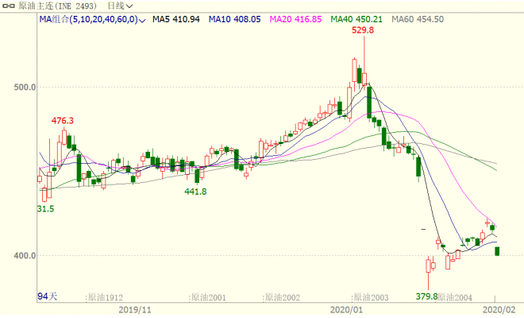Click the 94天 day count label
524x318 pixels.
[47, 297]
